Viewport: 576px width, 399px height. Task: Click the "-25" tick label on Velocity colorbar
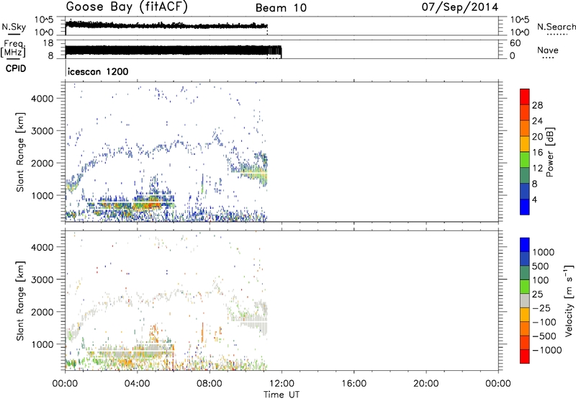pos(541,308)
